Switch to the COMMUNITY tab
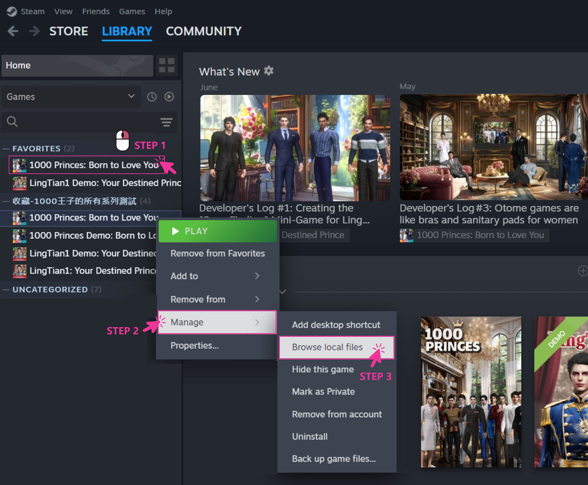The height and width of the screenshot is (485, 588). (x=204, y=31)
